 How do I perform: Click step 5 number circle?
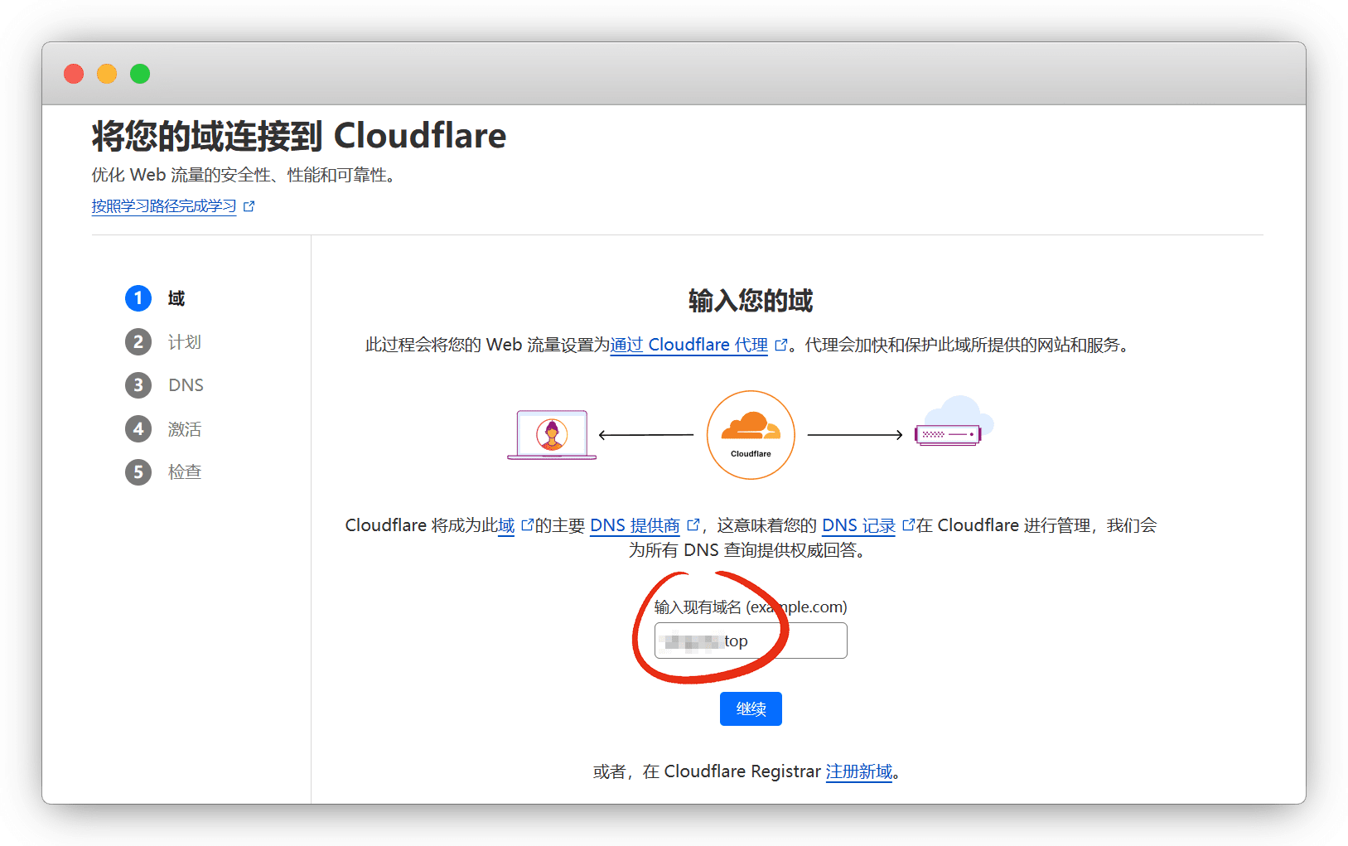138,472
